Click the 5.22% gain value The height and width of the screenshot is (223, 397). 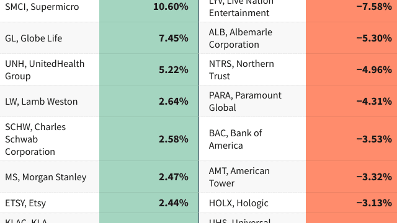click(x=174, y=70)
